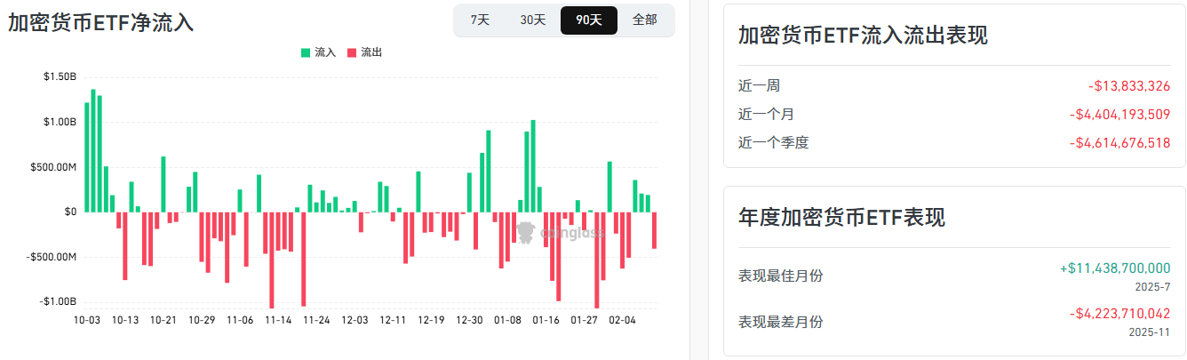Toggle the 流入 legend series
Viewport: 1187px width, 360px height.
click(x=325, y=53)
